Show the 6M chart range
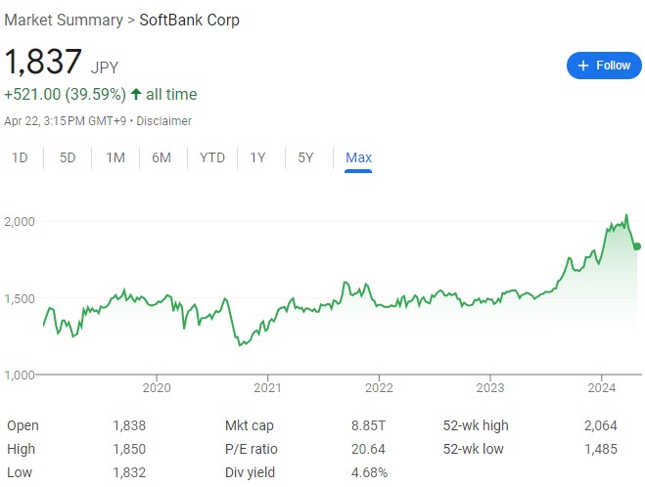Screen dimensions: 645x487 (161, 157)
